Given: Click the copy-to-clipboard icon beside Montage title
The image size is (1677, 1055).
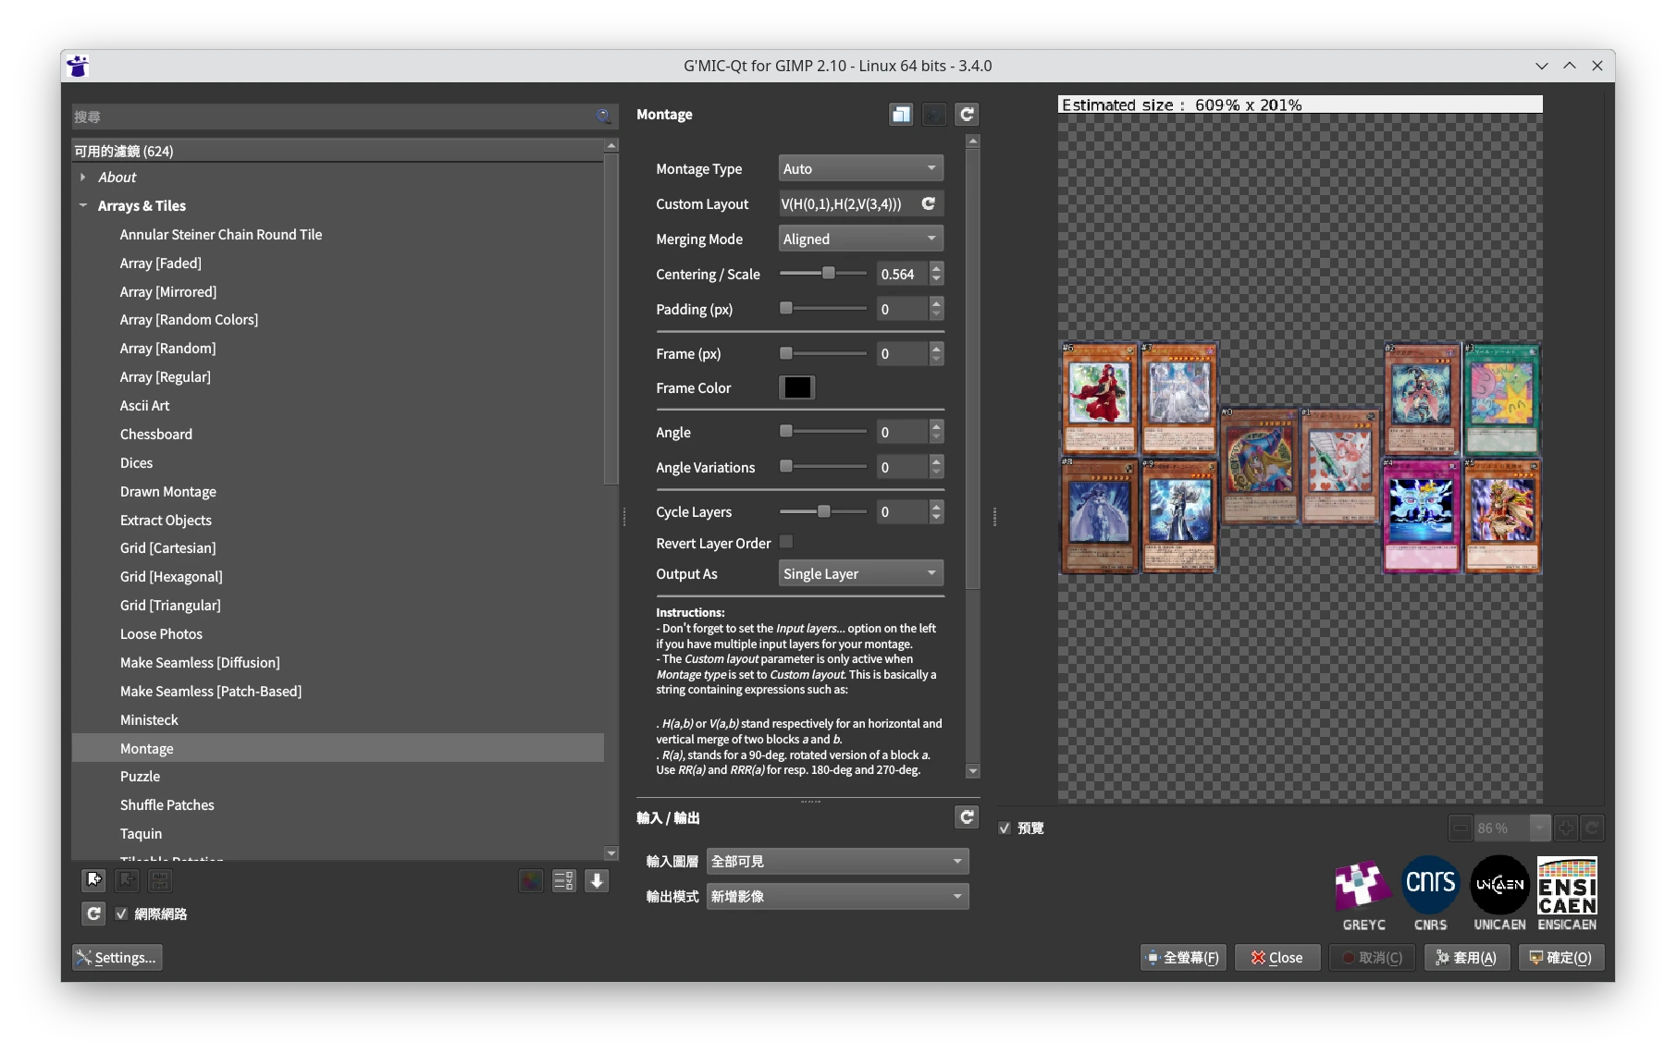Looking at the screenshot, I should [x=900, y=115].
